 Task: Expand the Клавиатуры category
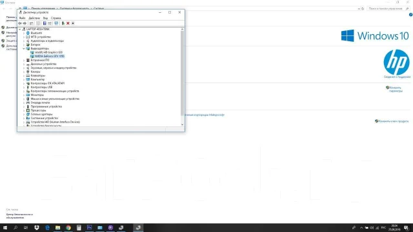(24, 75)
